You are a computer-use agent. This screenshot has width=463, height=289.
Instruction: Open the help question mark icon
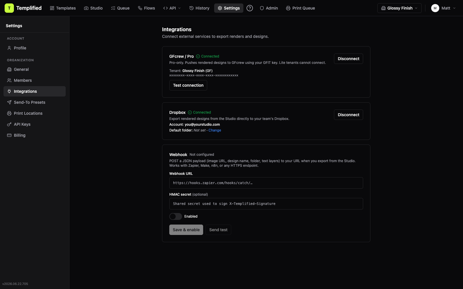pos(250,8)
